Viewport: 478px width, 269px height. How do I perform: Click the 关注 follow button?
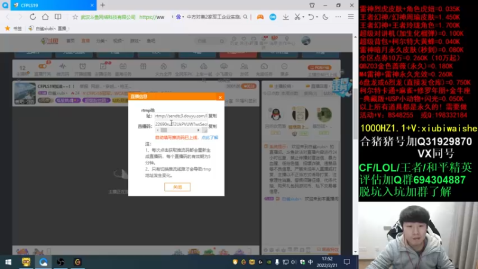249,86
